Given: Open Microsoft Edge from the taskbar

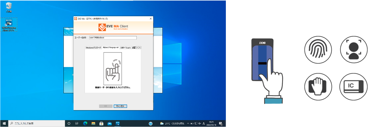Looking at the screenshot, I should 85,124.
